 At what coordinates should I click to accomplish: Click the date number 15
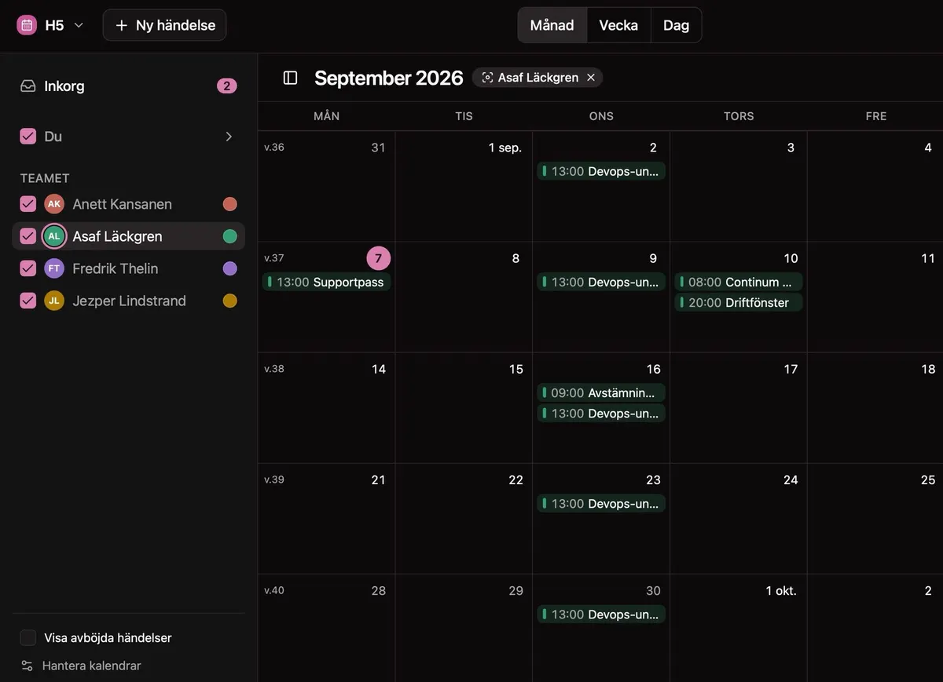pyautogui.click(x=516, y=369)
